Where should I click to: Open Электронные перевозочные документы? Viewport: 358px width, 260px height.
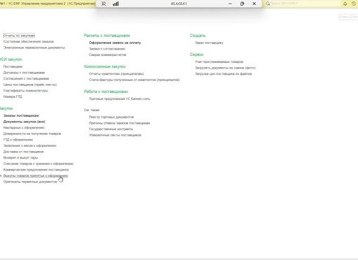[34, 48]
